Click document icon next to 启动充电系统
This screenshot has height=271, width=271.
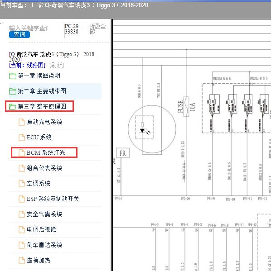point(22,122)
